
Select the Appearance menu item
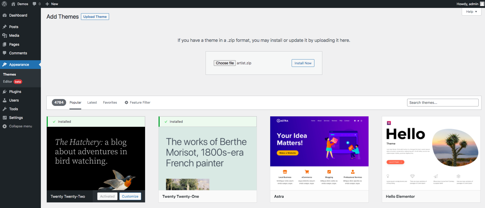click(x=20, y=65)
